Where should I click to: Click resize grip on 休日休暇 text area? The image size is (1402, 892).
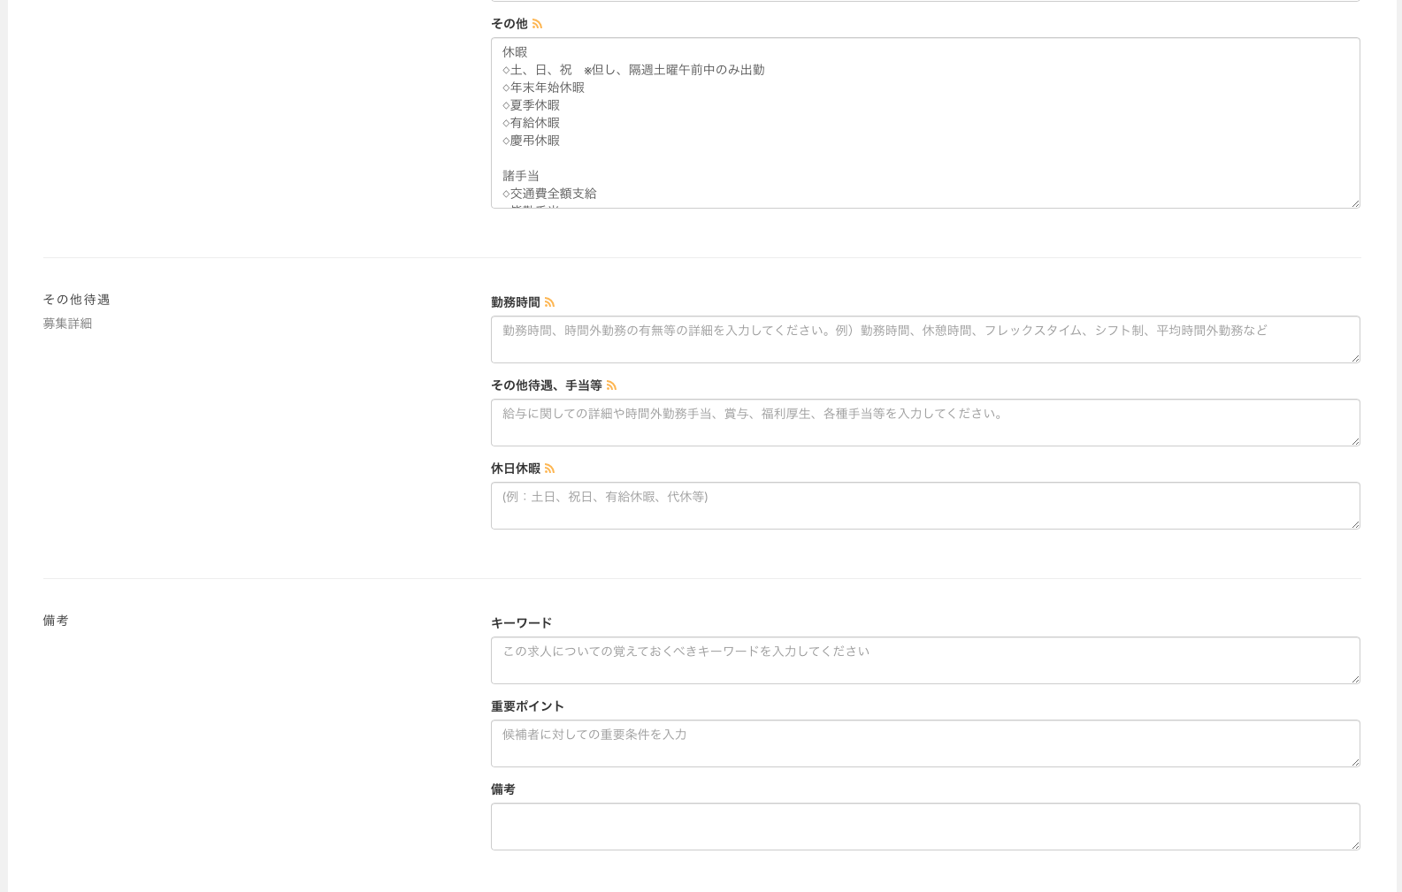click(x=1354, y=523)
